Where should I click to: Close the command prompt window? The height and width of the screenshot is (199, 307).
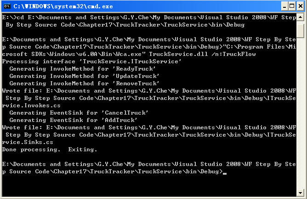coord(301,6)
